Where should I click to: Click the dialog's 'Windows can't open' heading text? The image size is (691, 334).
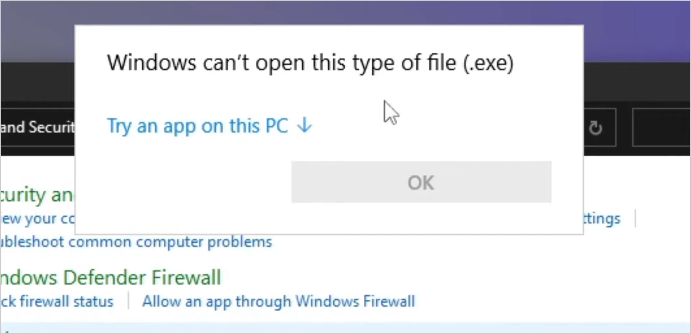pos(310,63)
